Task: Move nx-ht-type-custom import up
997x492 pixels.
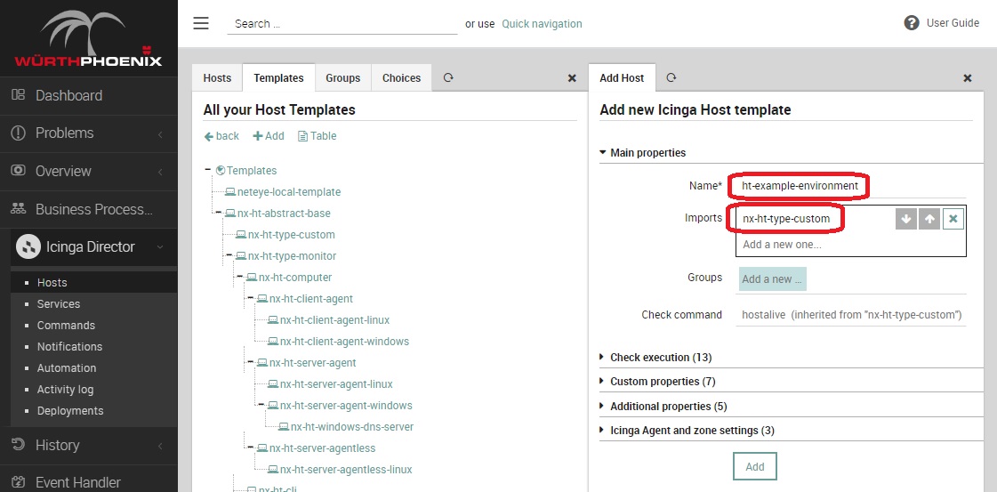Action: (929, 219)
